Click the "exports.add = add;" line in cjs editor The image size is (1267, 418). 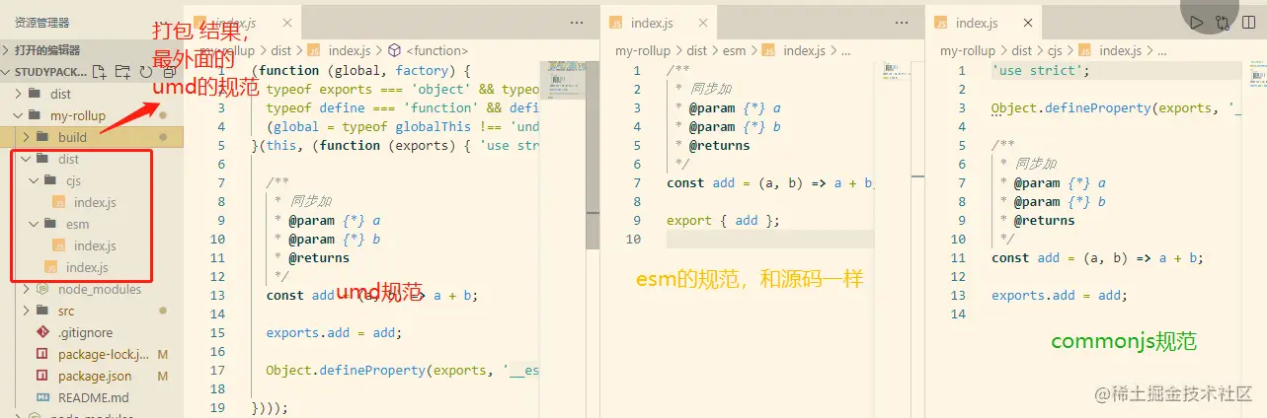pos(1059,295)
